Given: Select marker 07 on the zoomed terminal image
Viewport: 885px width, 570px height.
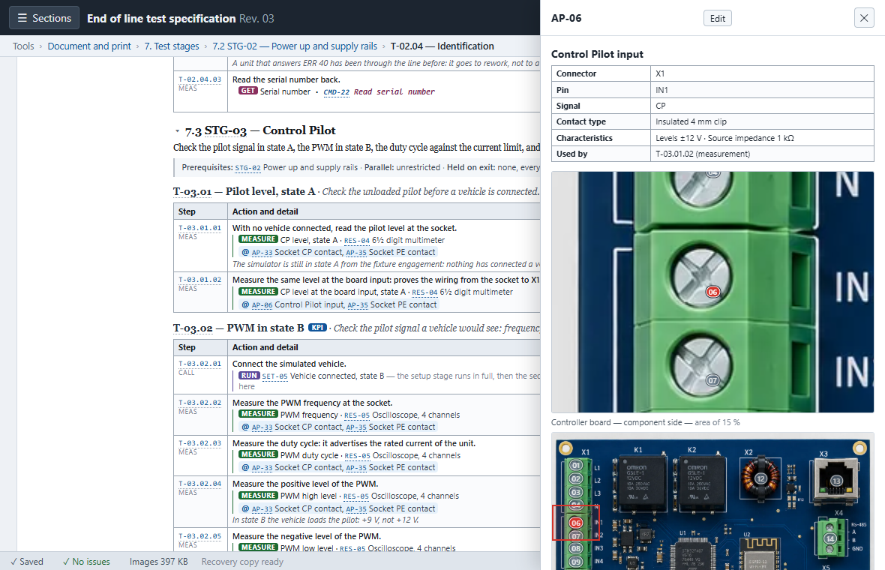Looking at the screenshot, I should [712, 380].
